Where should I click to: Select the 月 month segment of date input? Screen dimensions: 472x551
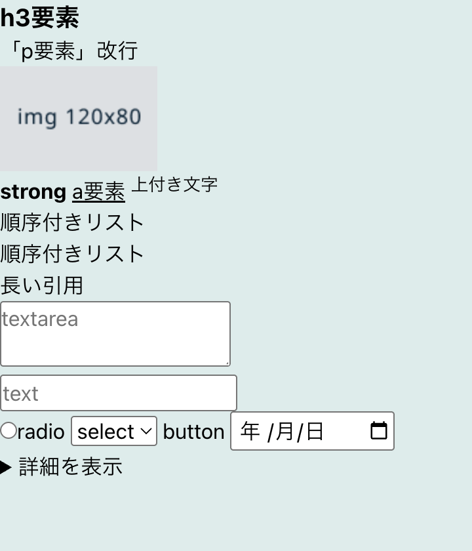click(284, 432)
